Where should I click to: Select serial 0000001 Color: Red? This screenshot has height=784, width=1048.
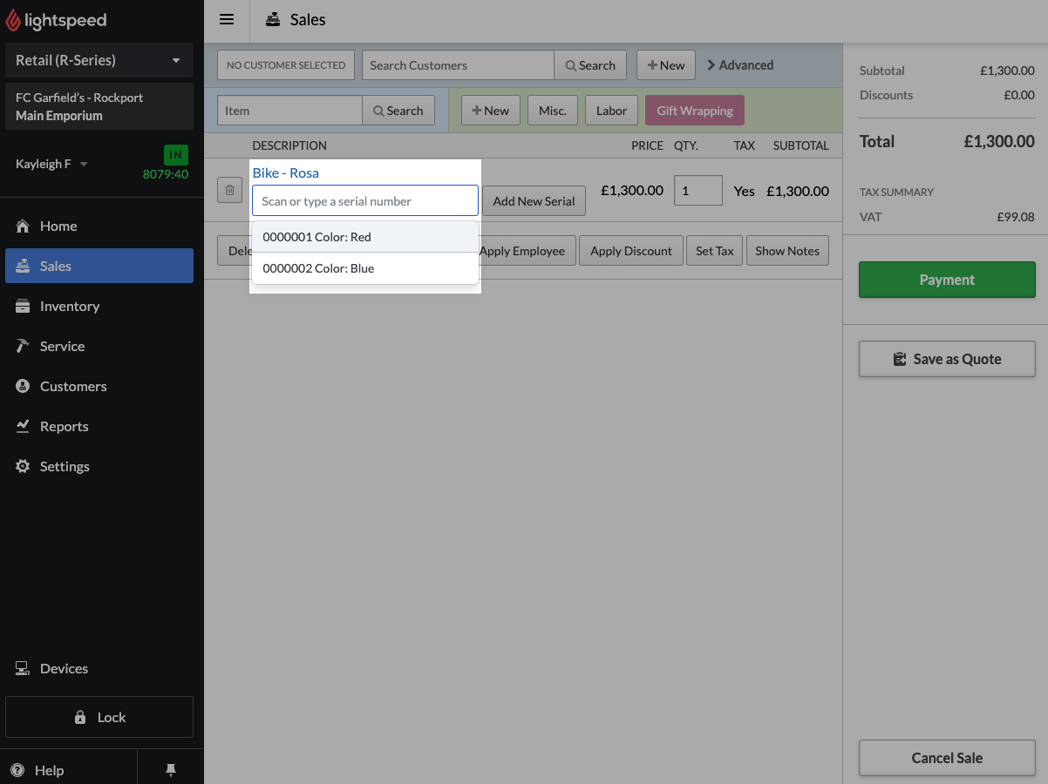click(x=365, y=237)
